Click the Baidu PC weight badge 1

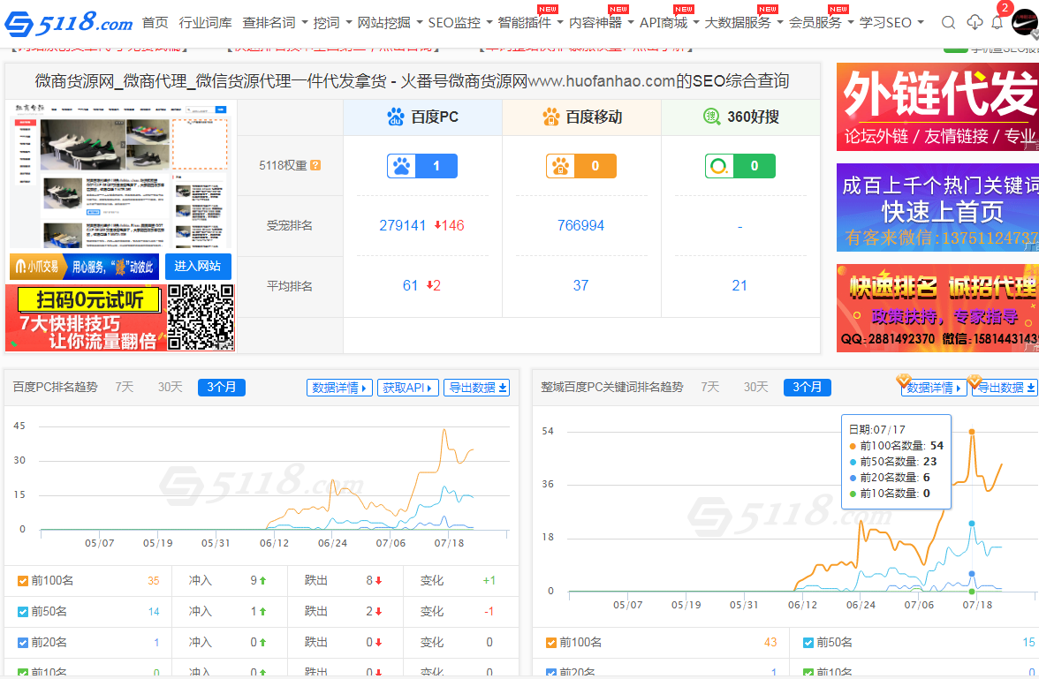click(x=422, y=166)
